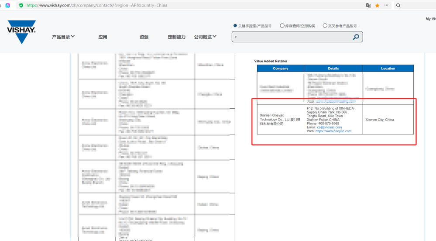Select the 交叉参考产品型号 radio button

click(325, 26)
